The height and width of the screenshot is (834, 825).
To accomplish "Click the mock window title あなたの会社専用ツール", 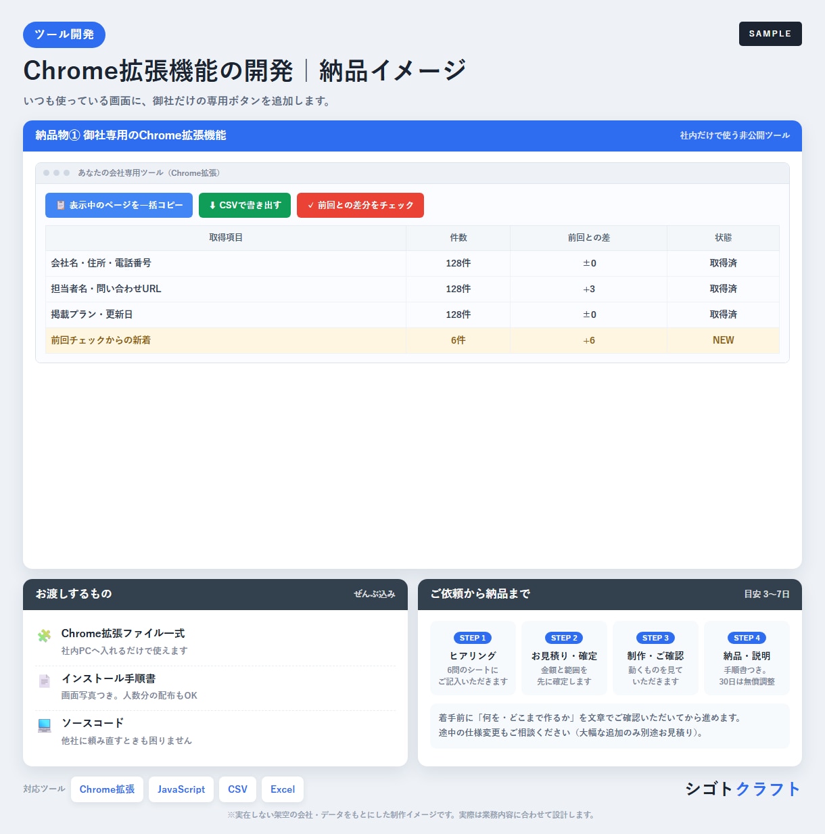I will tap(149, 173).
